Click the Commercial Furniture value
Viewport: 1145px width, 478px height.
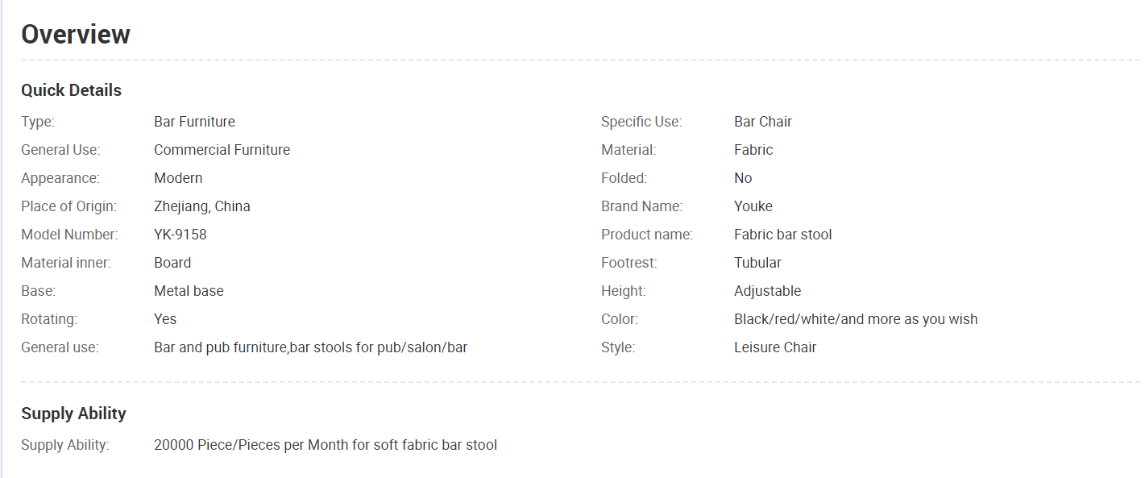222,150
